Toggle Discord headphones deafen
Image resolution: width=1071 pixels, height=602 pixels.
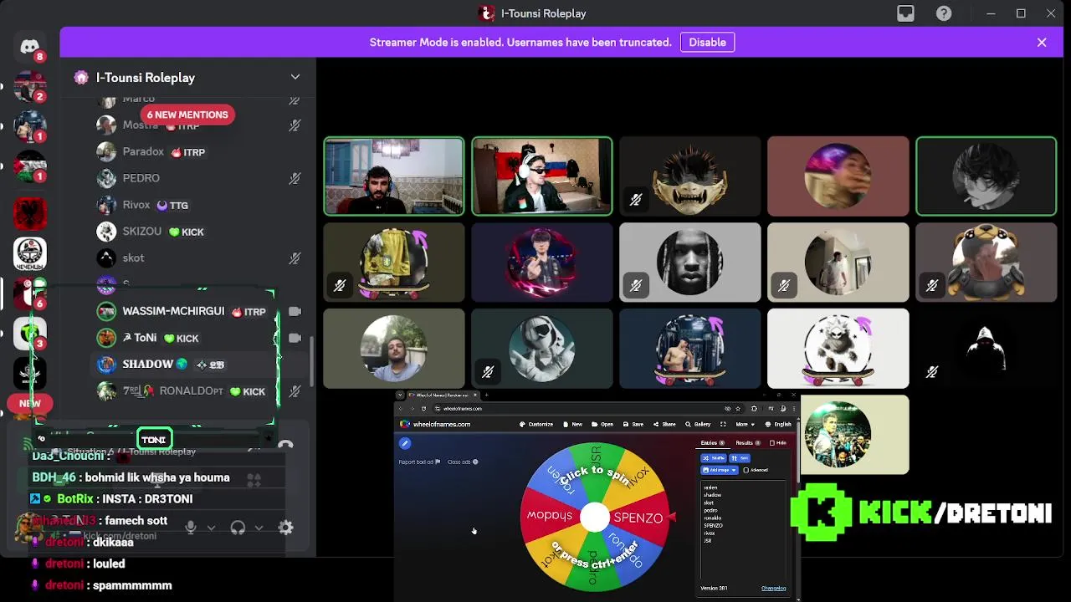238,528
